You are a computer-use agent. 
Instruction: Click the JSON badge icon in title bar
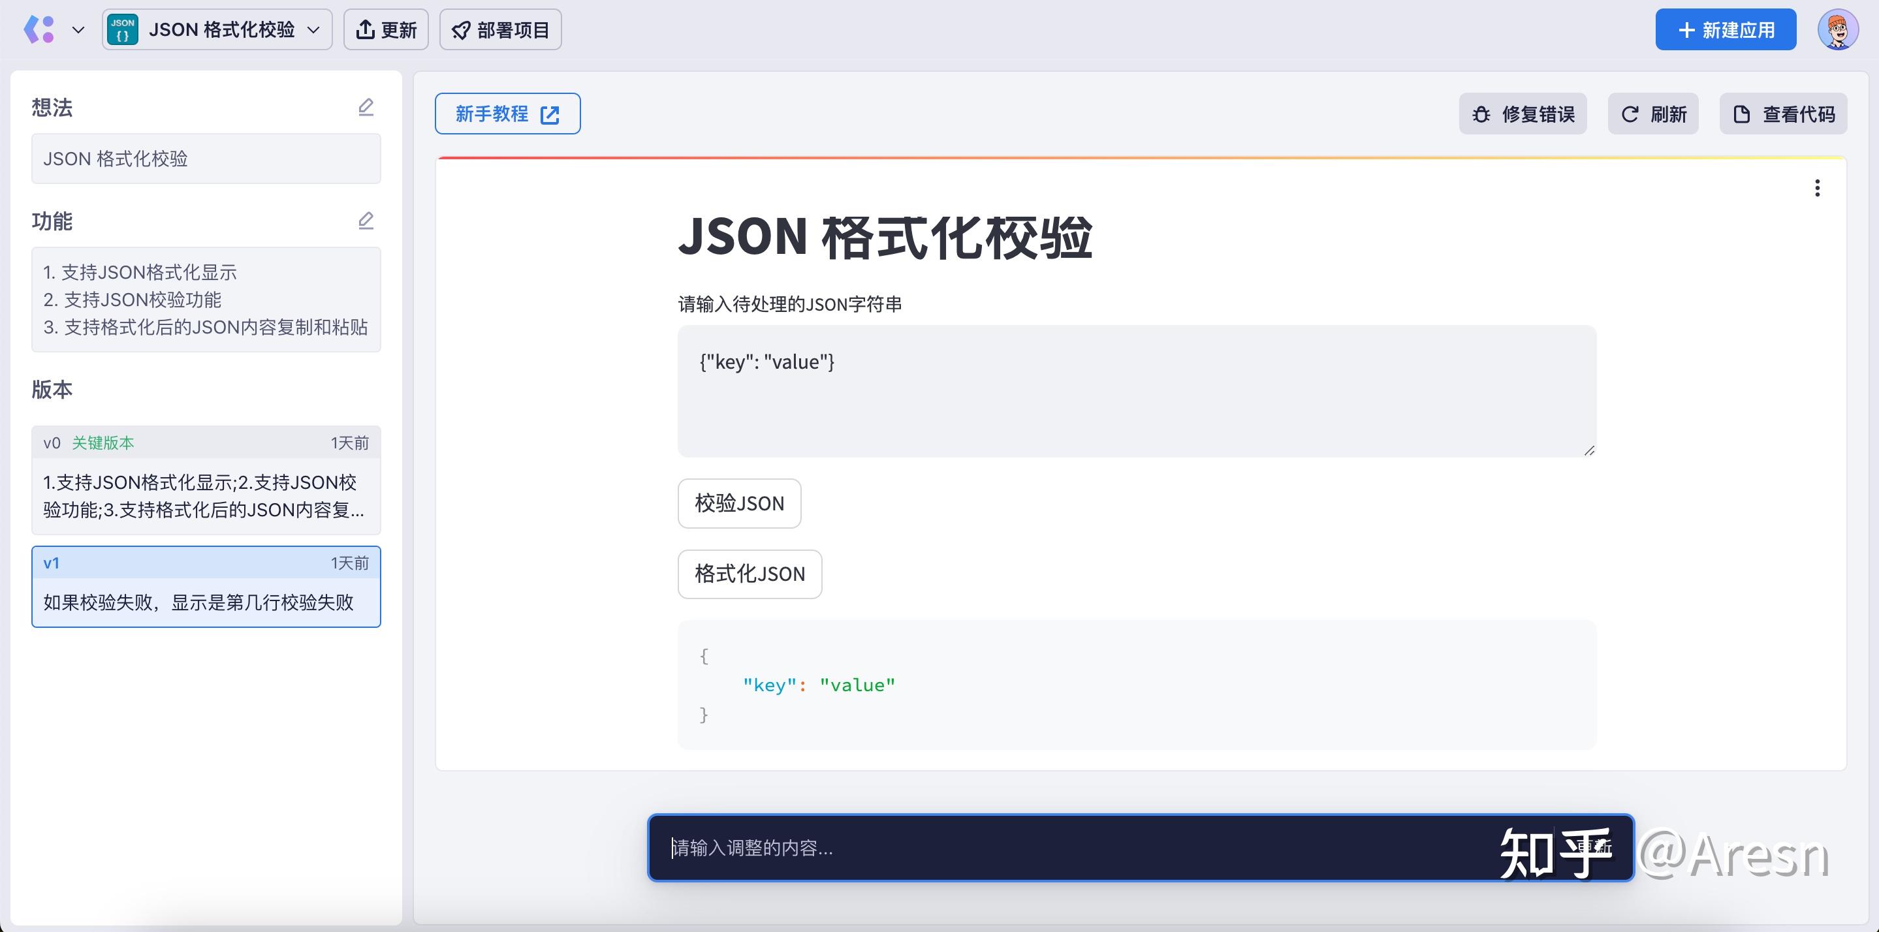[x=123, y=29]
